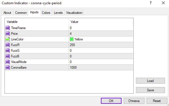Select the Levels tab
The width and height of the screenshot is (169, 106).
point(58,13)
